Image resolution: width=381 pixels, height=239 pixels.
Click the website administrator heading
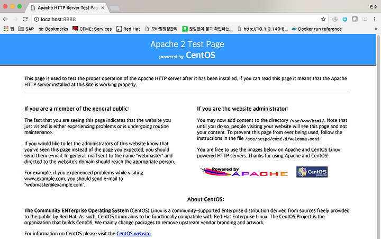point(242,109)
